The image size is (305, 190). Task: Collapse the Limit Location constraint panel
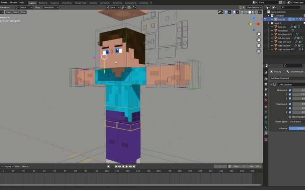point(271,84)
